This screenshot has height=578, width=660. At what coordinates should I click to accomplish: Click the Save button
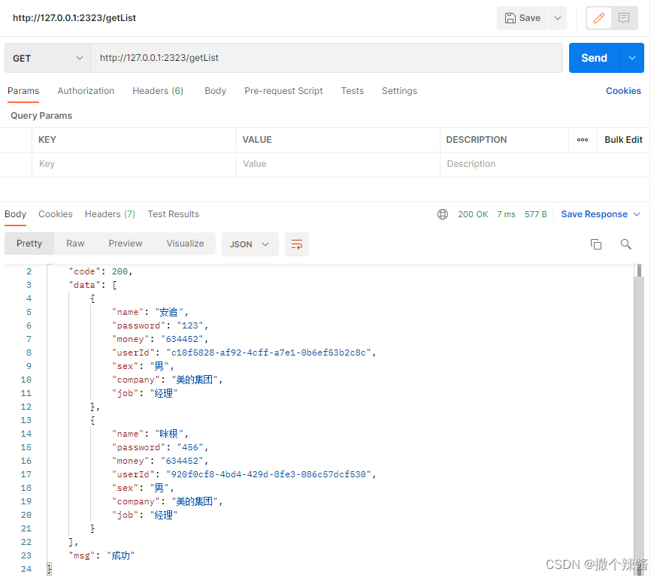point(522,18)
